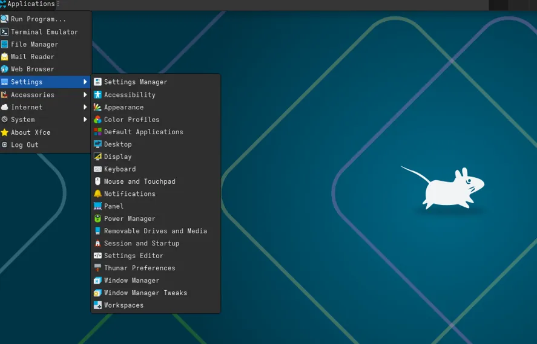Open Keyboard settings entry
Viewport: 537px width, 344px height.
tap(156, 169)
